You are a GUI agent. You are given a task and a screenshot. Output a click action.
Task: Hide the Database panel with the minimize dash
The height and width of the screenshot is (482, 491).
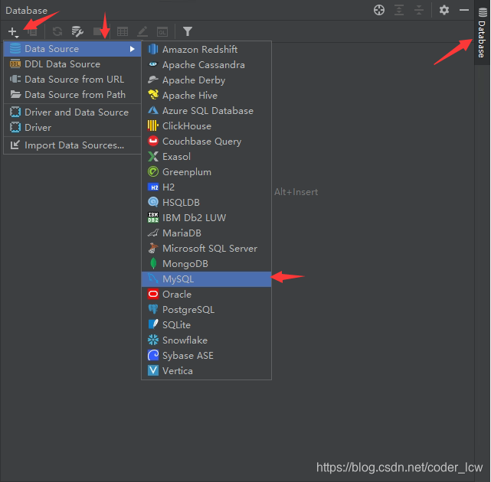pos(463,10)
